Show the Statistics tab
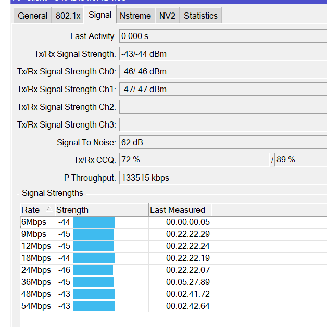327x327 pixels. click(x=201, y=16)
